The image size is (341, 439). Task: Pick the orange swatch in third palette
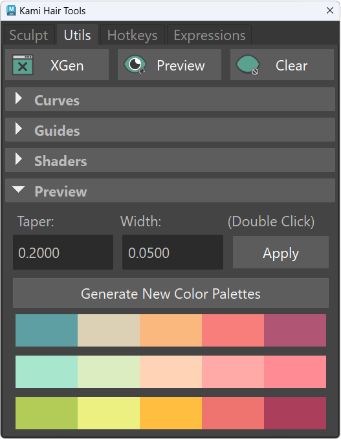coord(171,413)
